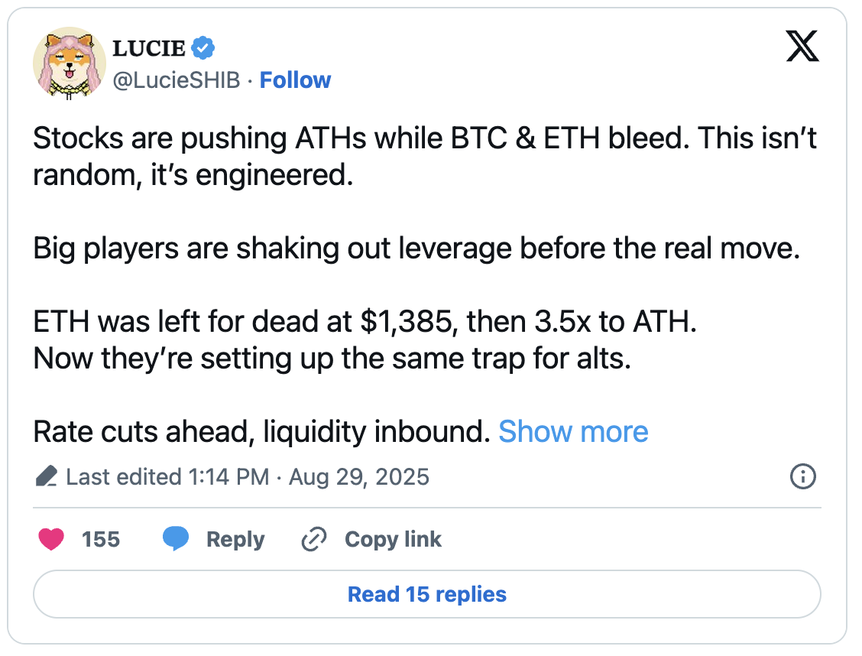The height and width of the screenshot is (656, 862).
Task: Follow the LUCIE account
Action: [x=295, y=80]
